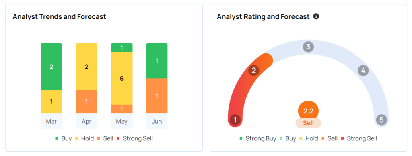Click the orange 2.2 rating circle
This screenshot has height=156, width=412.
(x=309, y=111)
